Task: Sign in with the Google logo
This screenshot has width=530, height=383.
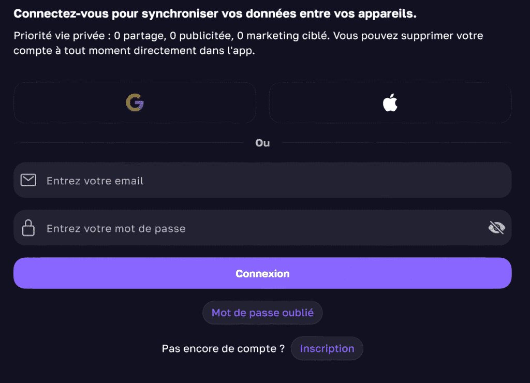Action: point(135,103)
